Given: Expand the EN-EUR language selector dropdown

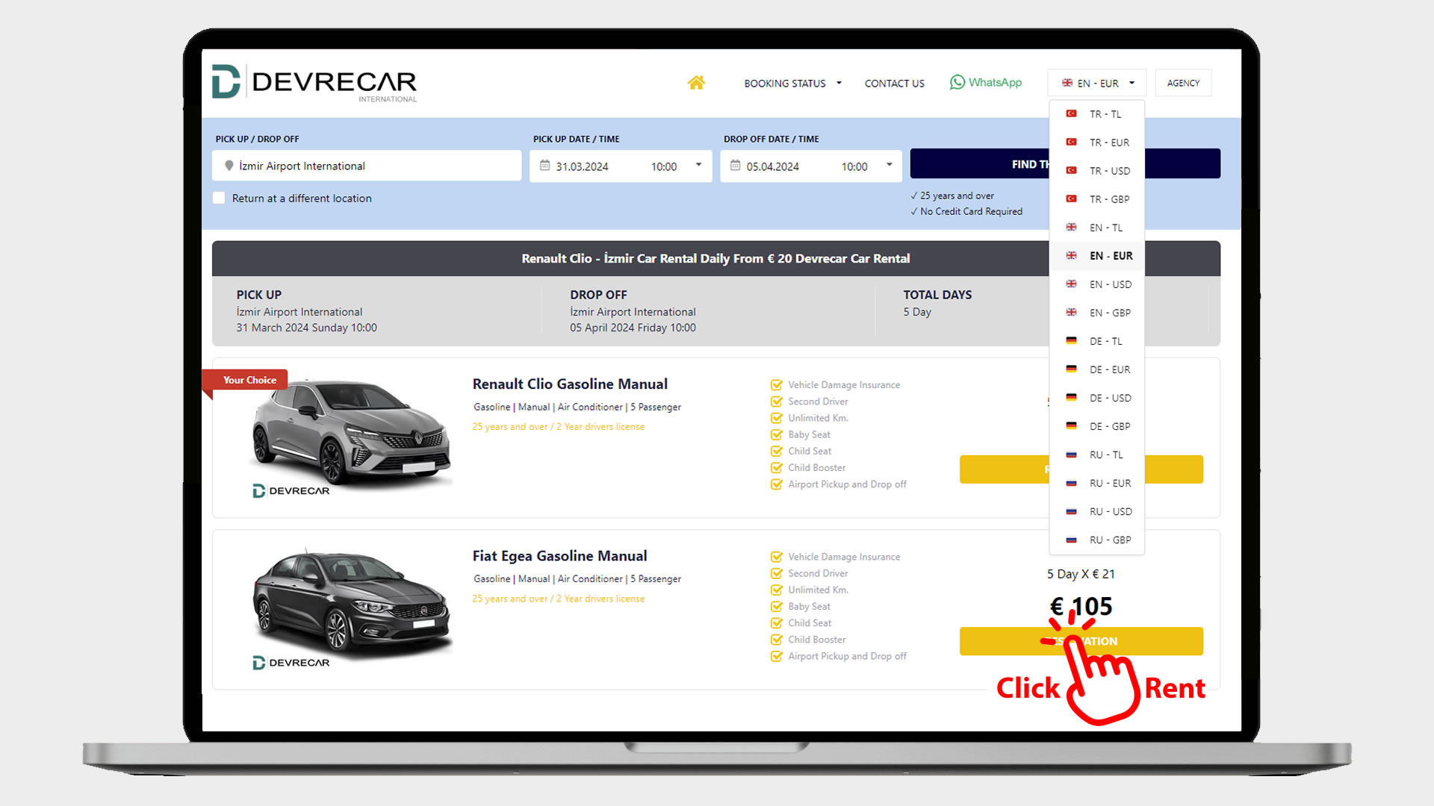Looking at the screenshot, I should [1097, 83].
